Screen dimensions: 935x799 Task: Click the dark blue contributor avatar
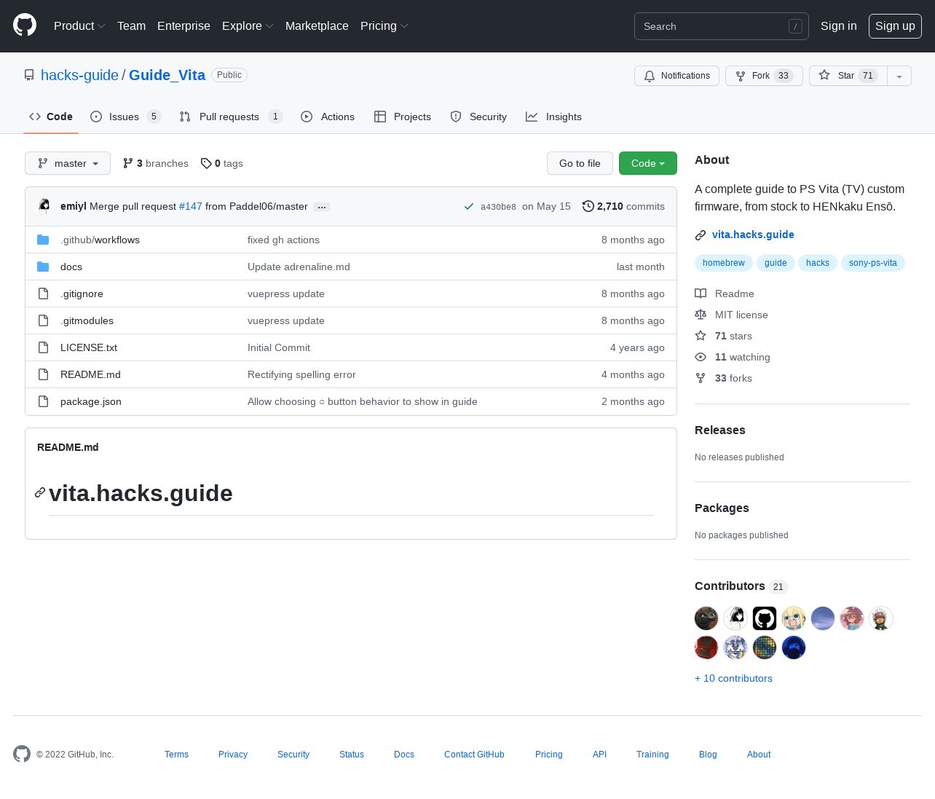click(794, 648)
